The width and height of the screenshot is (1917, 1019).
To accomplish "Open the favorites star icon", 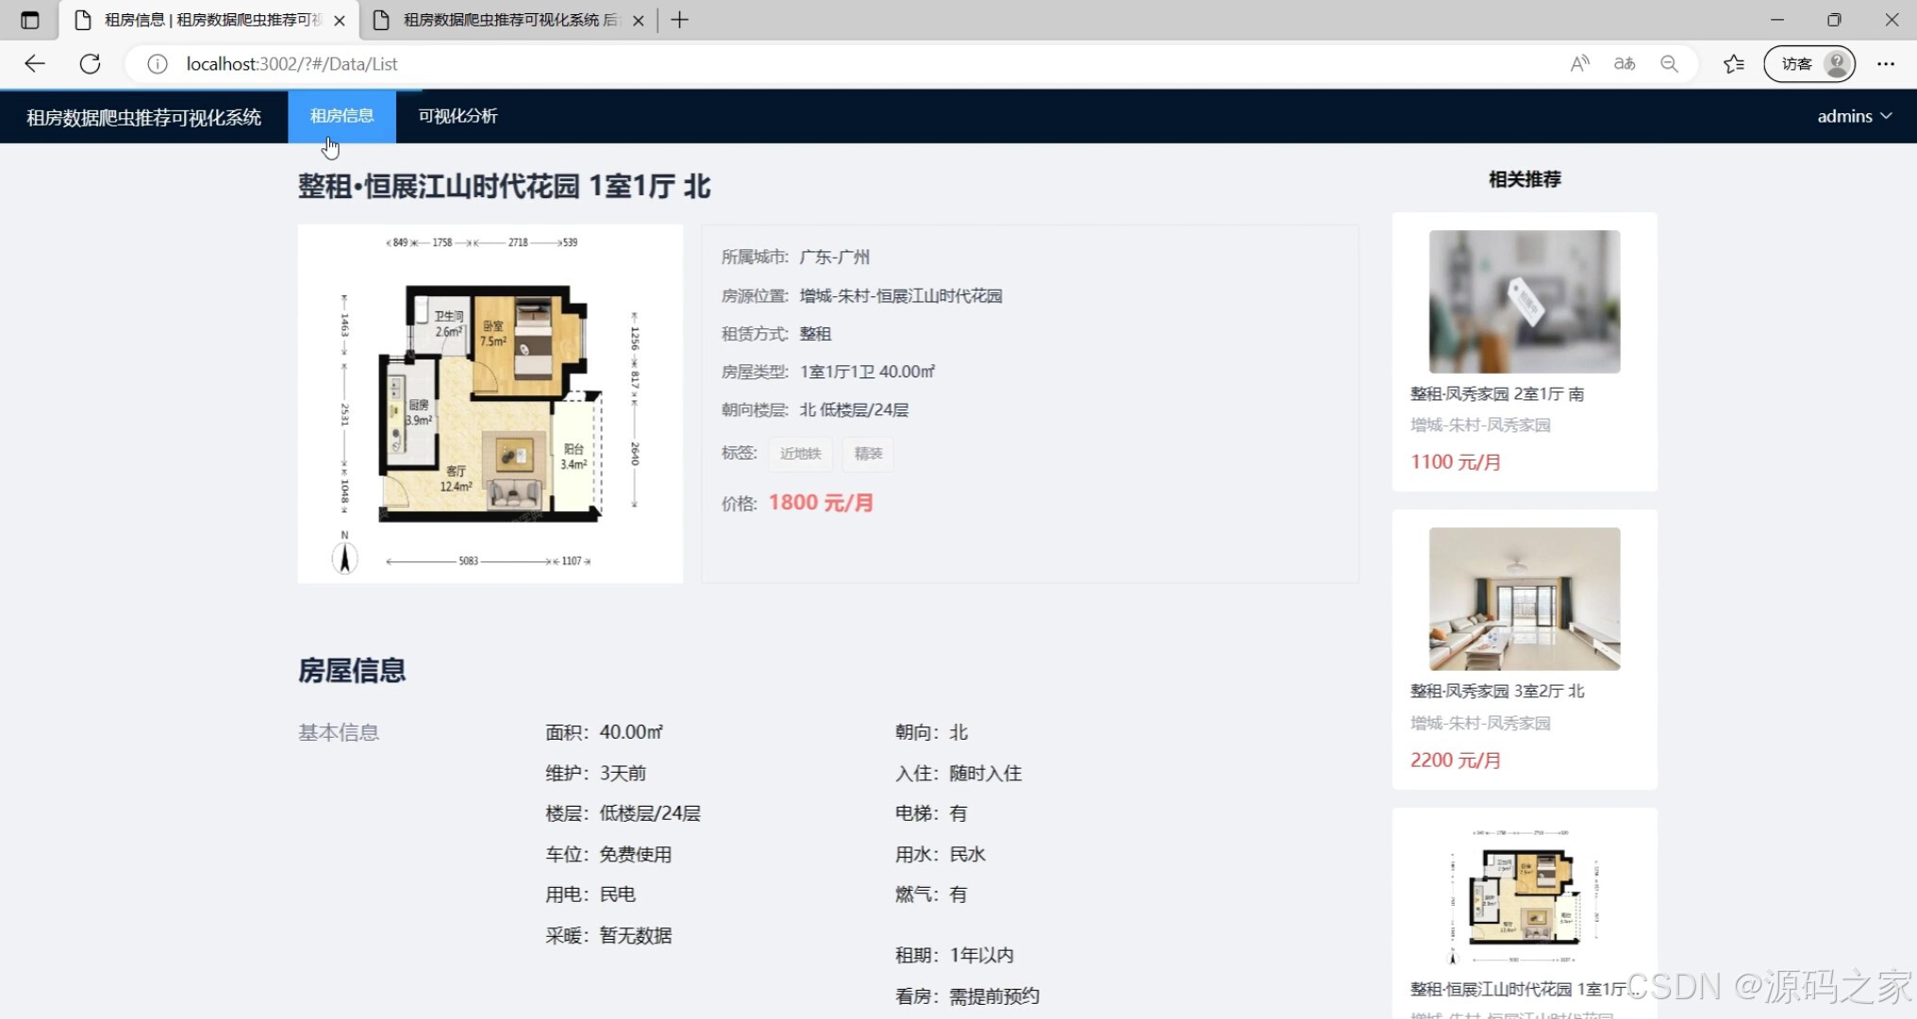I will point(1733,63).
